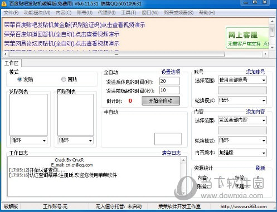Click the 工作日志 scroll up arrow

(x=183, y=160)
